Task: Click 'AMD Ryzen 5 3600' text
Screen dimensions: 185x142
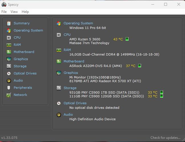Action: (85, 39)
